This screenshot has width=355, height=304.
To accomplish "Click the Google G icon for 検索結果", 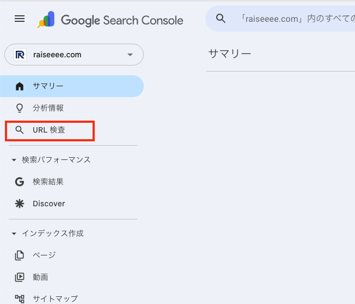I will click(x=20, y=182).
